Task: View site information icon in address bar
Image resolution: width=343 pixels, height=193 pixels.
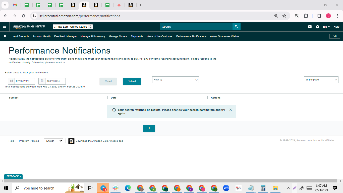Action: pyautogui.click(x=34, y=16)
